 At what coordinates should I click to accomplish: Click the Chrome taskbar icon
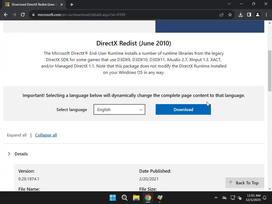click(x=148, y=198)
